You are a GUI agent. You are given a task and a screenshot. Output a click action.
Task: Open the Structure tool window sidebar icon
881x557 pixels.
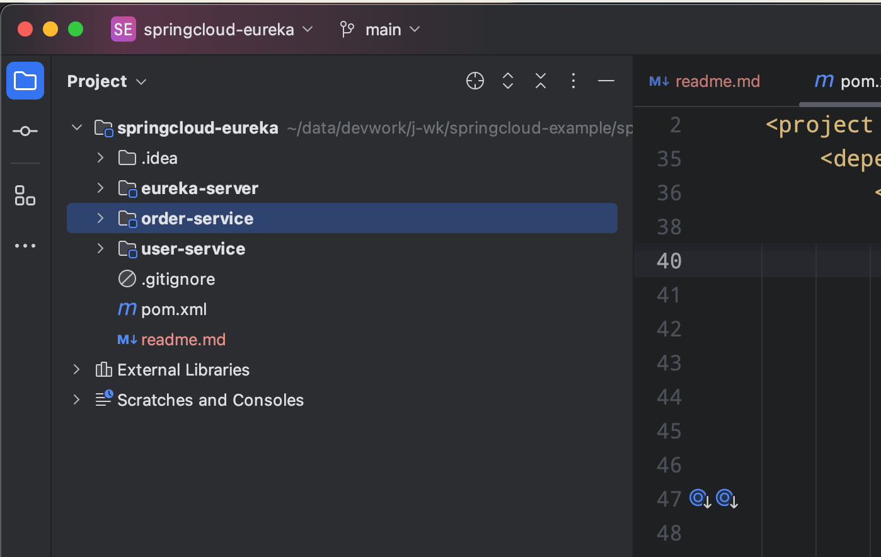pos(25,195)
